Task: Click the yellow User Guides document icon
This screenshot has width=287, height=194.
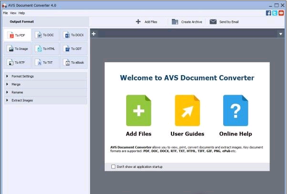Action: click(187, 110)
